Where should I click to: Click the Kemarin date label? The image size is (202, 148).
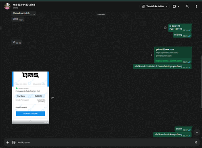coord(101,15)
